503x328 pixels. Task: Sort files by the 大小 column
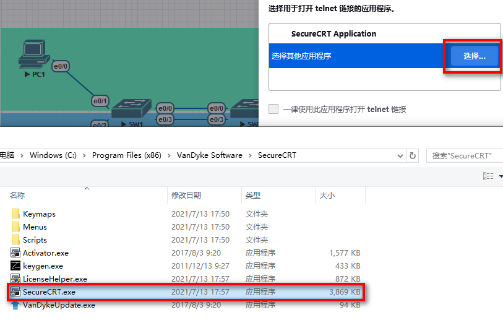(x=327, y=195)
